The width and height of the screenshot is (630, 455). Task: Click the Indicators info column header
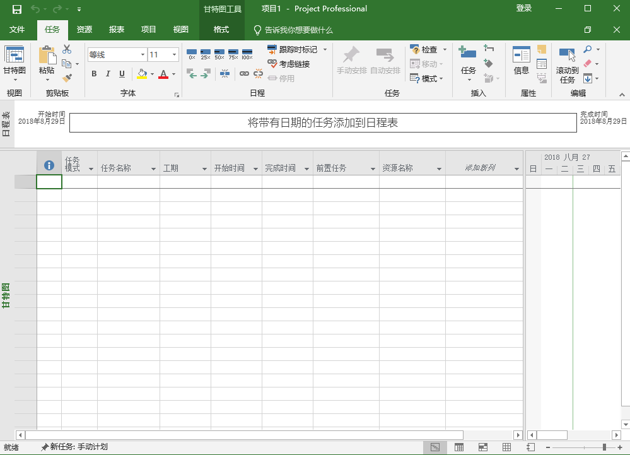[x=49, y=165]
